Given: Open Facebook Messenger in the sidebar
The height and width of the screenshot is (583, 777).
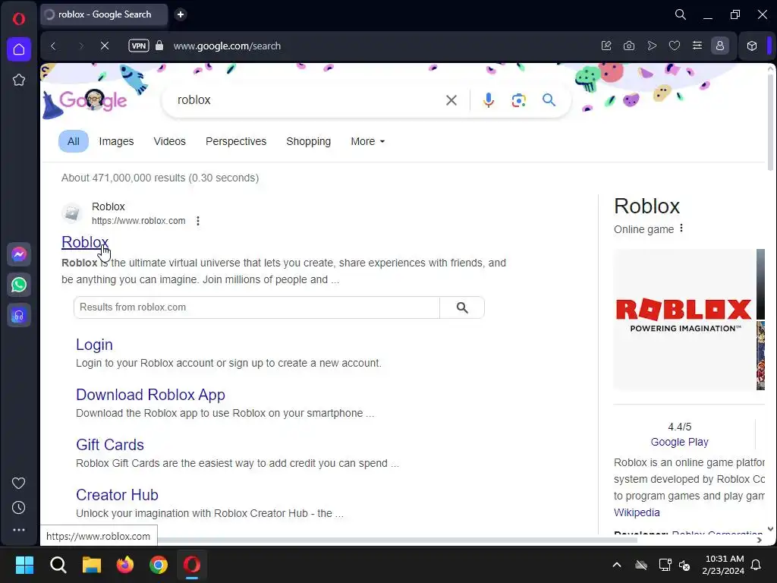Looking at the screenshot, I should [19, 254].
